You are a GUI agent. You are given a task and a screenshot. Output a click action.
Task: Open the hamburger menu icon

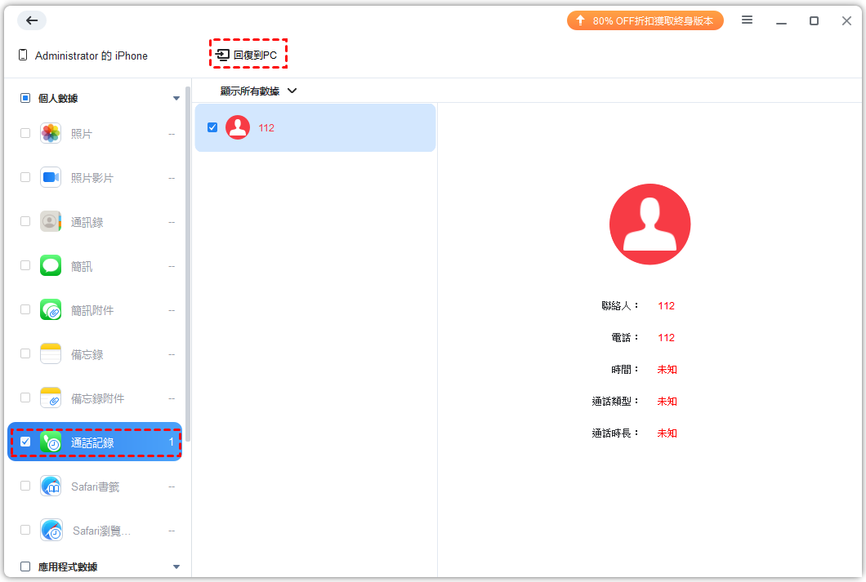pyautogui.click(x=747, y=20)
